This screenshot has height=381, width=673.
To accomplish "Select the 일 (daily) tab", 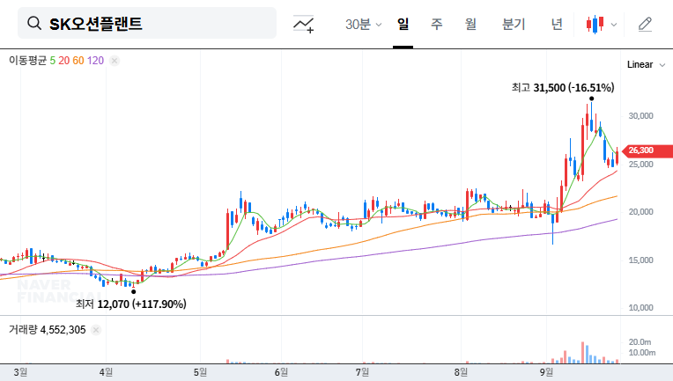I will 403,24.
